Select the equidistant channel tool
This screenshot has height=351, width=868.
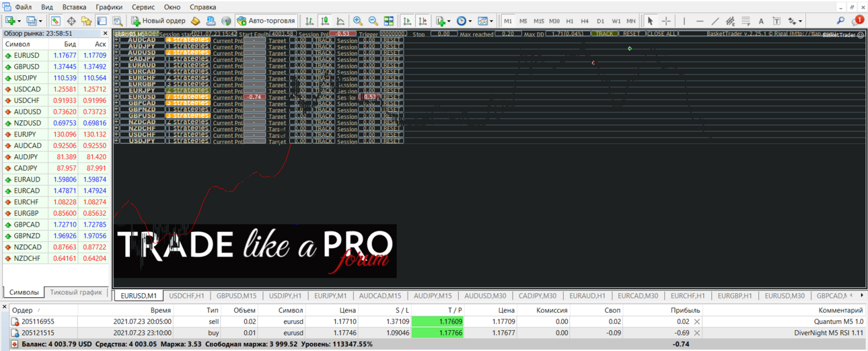[731, 21]
